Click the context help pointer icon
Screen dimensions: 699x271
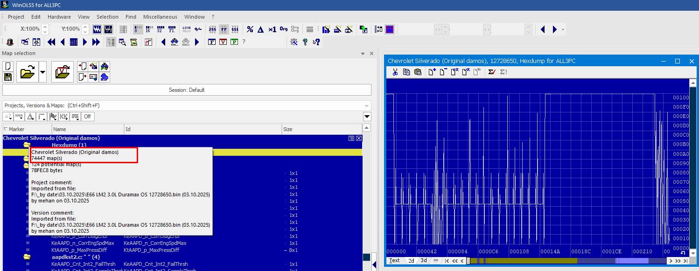316,42
